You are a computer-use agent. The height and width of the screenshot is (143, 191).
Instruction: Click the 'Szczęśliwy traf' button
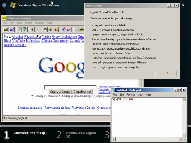pos(82,92)
